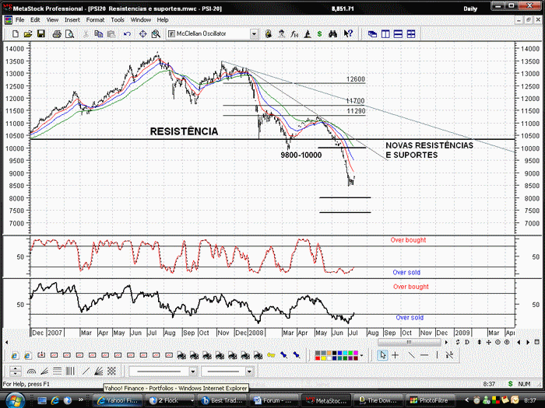Screen dimensions: 545x408
Task: Toggle the D periodicity button
Action: [467, 342]
